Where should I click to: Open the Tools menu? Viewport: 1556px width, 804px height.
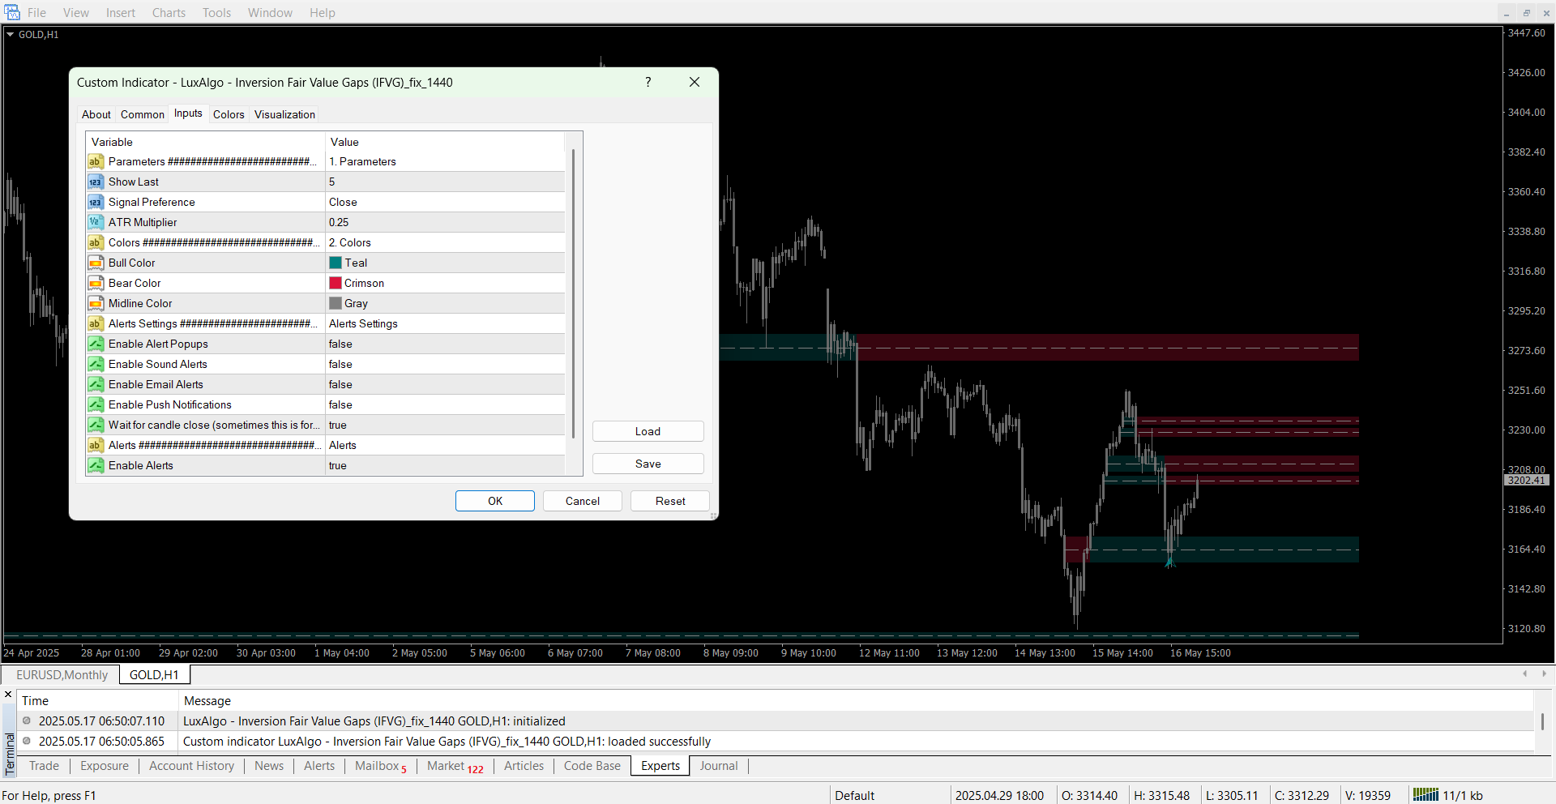coord(216,12)
